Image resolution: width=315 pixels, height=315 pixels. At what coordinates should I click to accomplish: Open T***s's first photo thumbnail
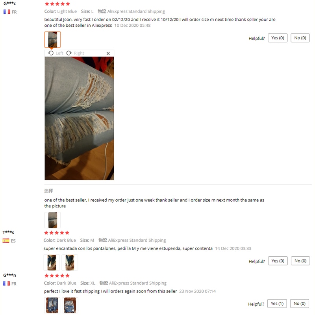tap(52, 263)
